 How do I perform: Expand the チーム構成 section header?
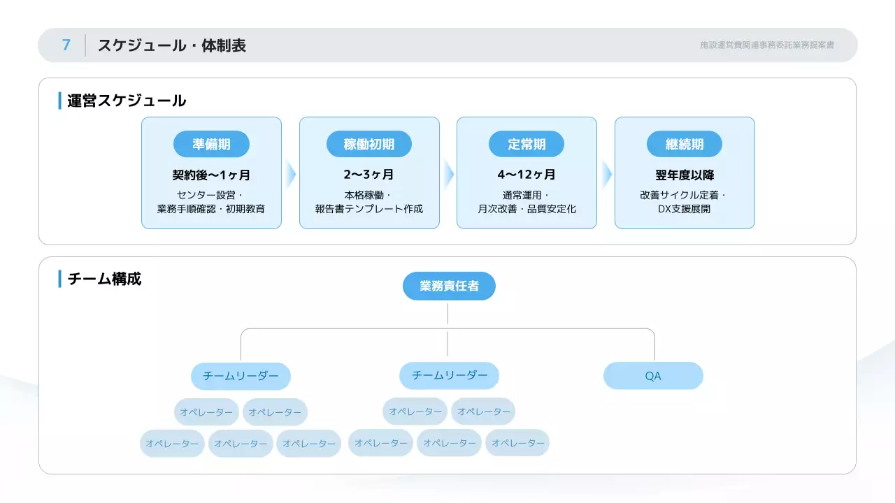click(103, 279)
